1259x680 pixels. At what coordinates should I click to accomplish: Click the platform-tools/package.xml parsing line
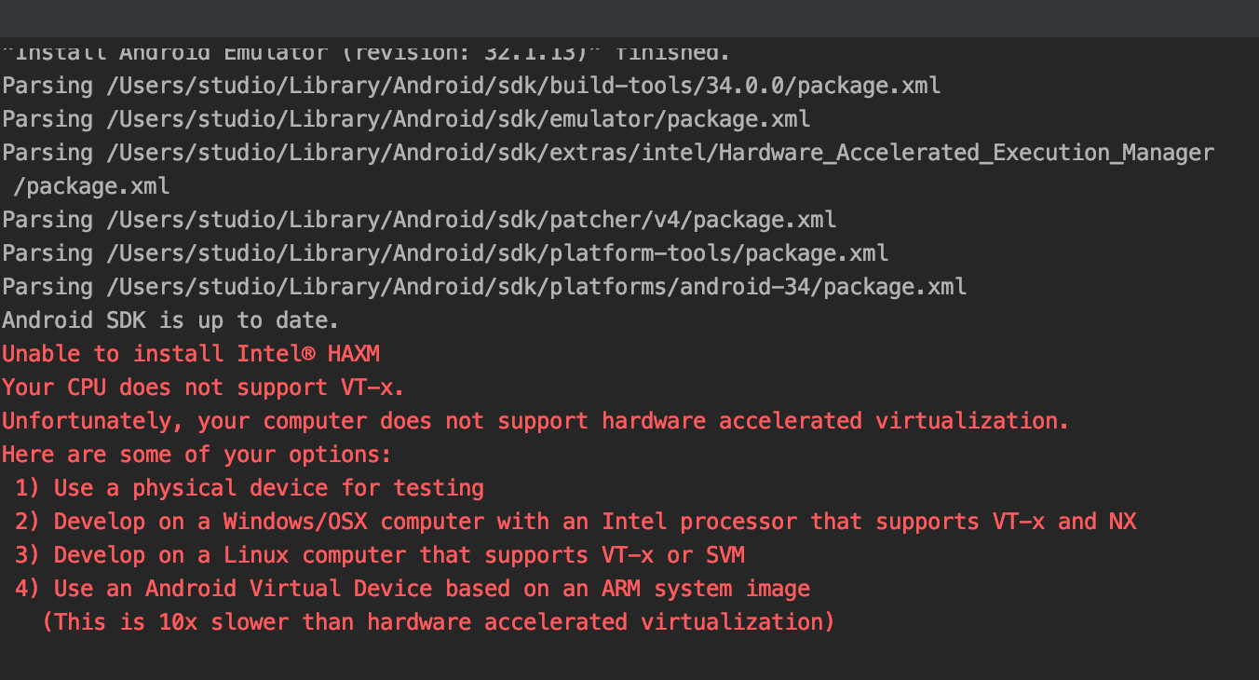click(444, 253)
